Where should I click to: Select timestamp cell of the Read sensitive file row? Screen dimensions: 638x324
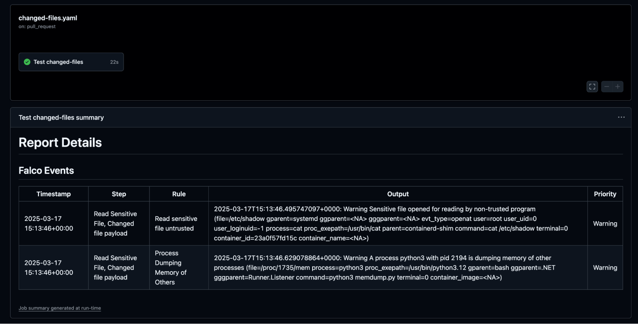point(54,223)
